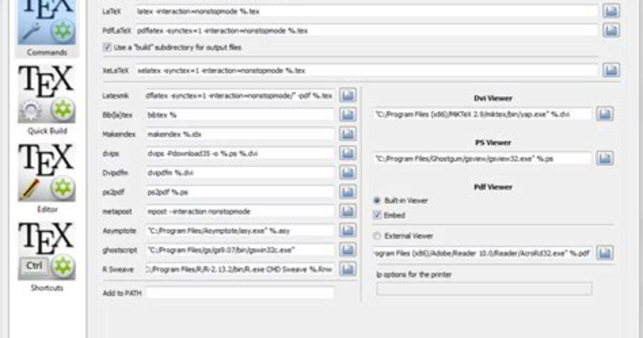
Task: Click the Bib(la)tex command field
Action: tap(240, 115)
